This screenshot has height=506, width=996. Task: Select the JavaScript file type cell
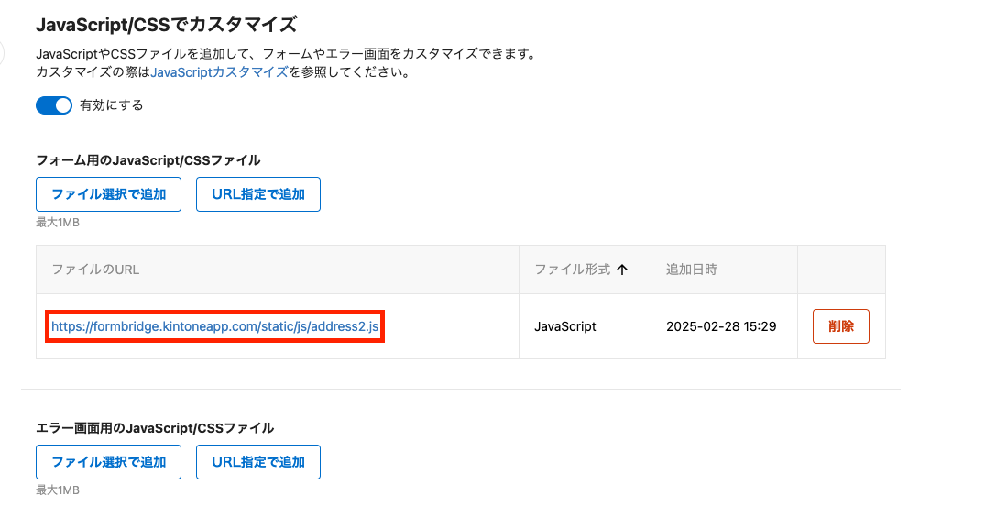[x=565, y=326]
